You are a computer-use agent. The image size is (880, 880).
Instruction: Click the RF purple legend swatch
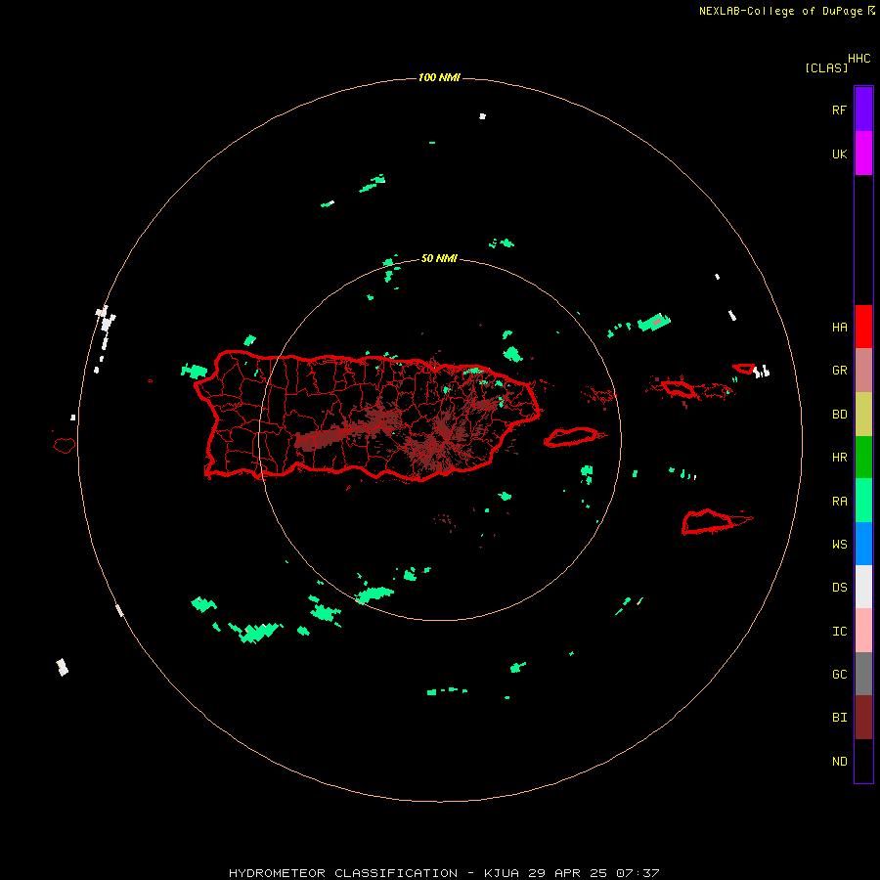point(863,110)
